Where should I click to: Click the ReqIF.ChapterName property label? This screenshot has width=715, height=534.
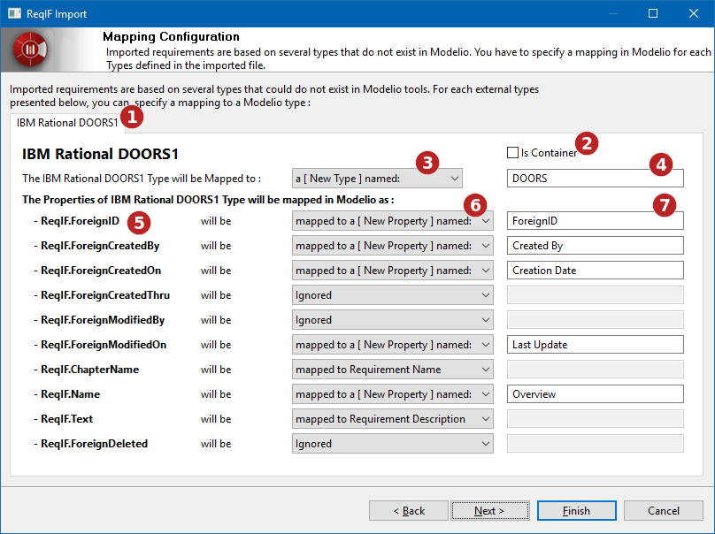pos(90,369)
